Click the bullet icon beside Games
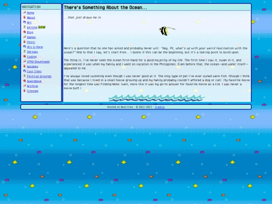 tap(25, 37)
